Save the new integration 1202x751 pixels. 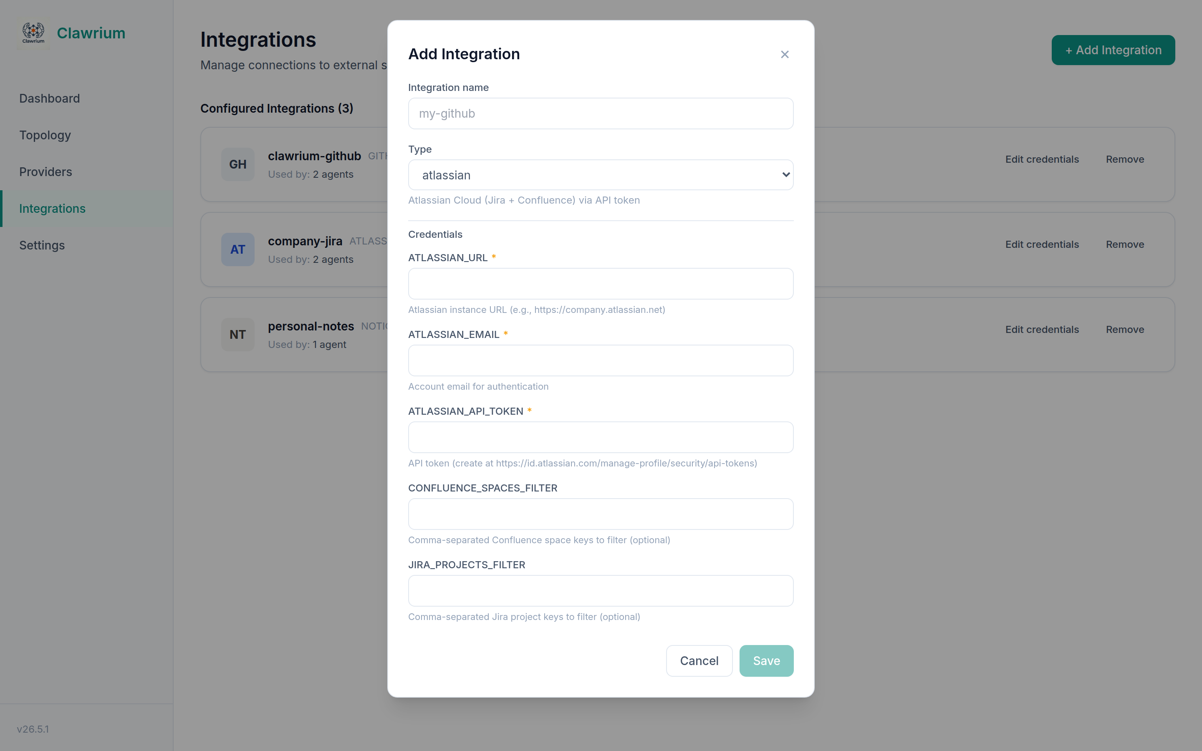click(x=766, y=660)
